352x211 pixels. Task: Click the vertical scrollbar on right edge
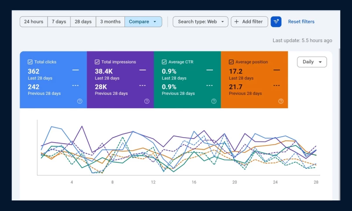click(x=339, y=124)
